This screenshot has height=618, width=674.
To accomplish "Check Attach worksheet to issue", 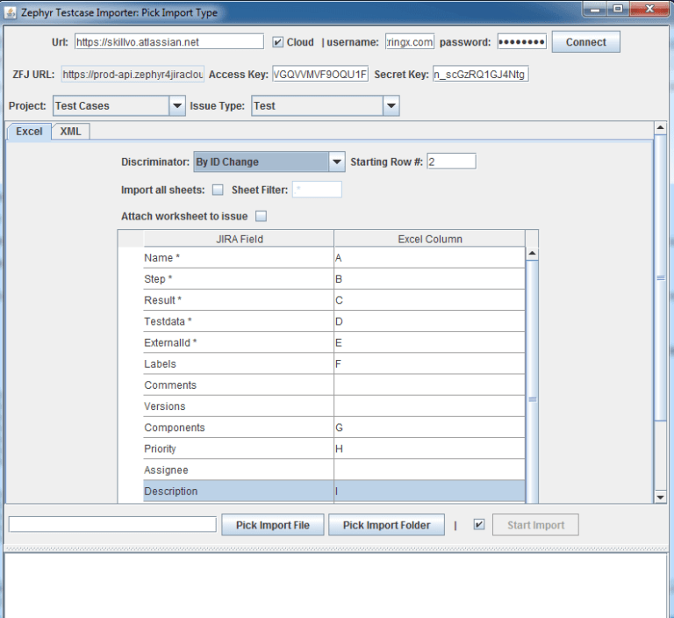I will coord(261,216).
